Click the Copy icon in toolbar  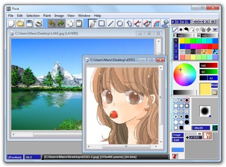click(70, 24)
